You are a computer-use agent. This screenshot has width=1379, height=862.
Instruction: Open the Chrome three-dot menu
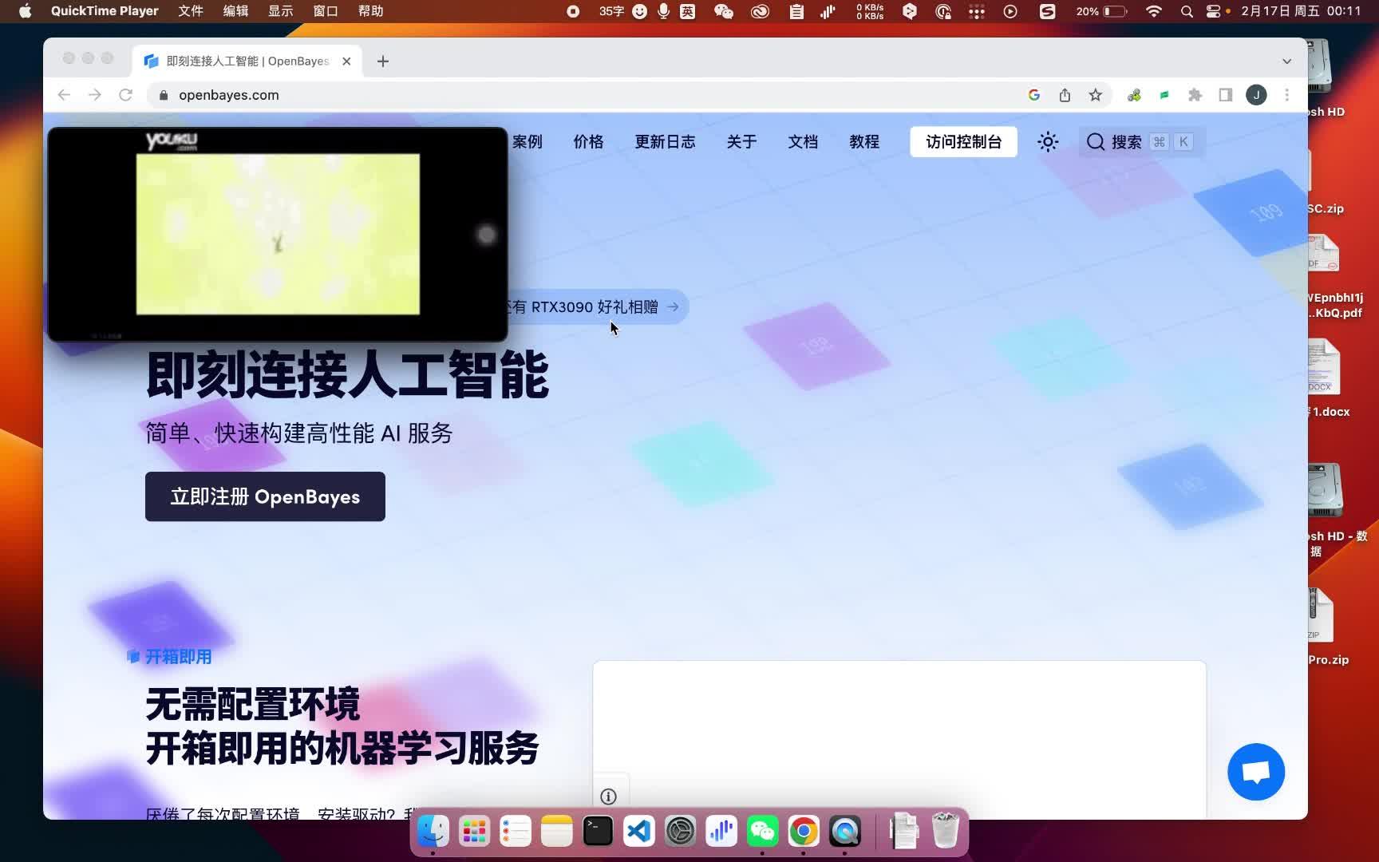(1286, 95)
